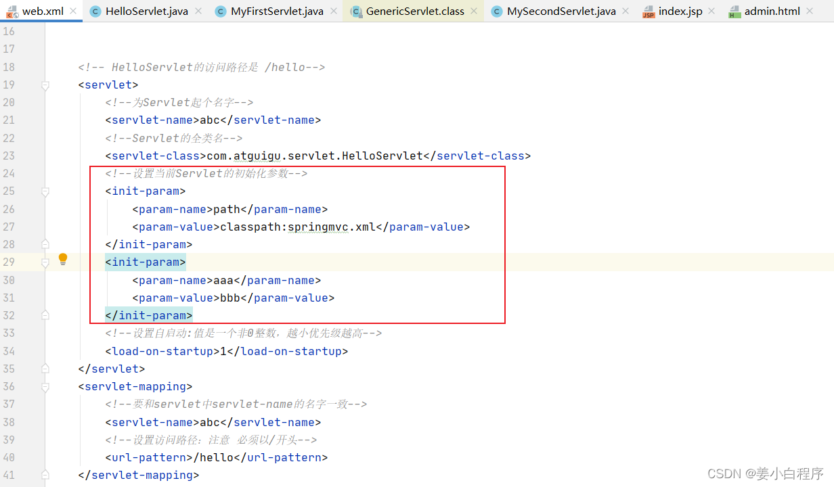Click the HTML icon on admin.html tab
834x487 pixels.
735,11
